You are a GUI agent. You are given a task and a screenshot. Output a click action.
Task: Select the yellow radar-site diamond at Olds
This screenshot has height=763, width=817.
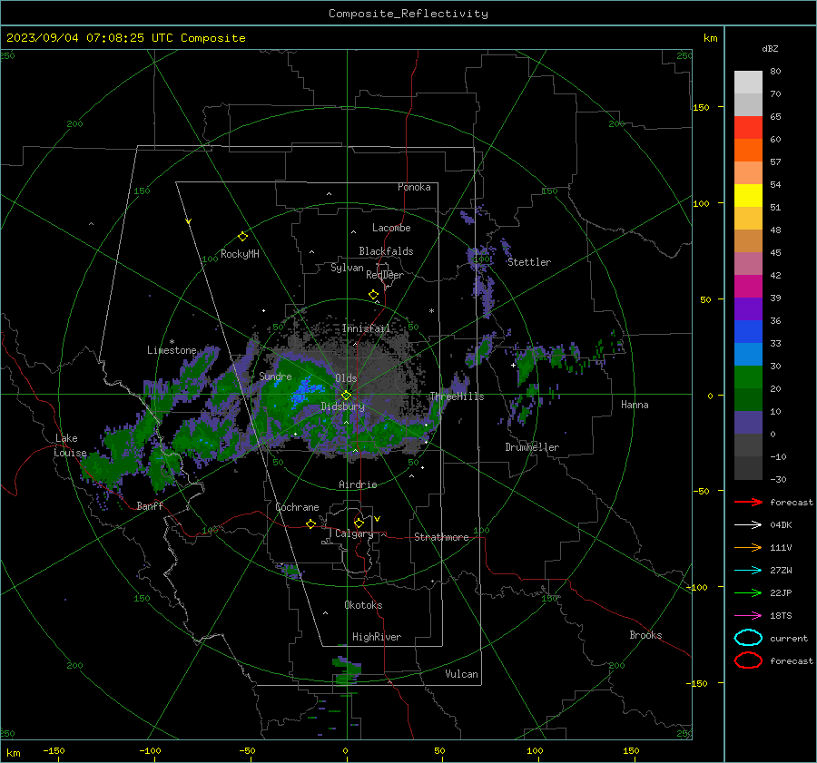[x=347, y=396]
